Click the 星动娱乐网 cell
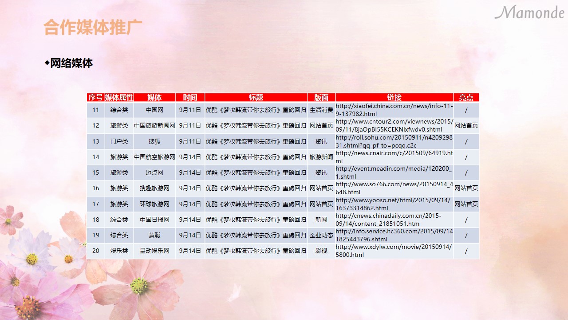This screenshot has height=320, width=568. click(x=154, y=251)
